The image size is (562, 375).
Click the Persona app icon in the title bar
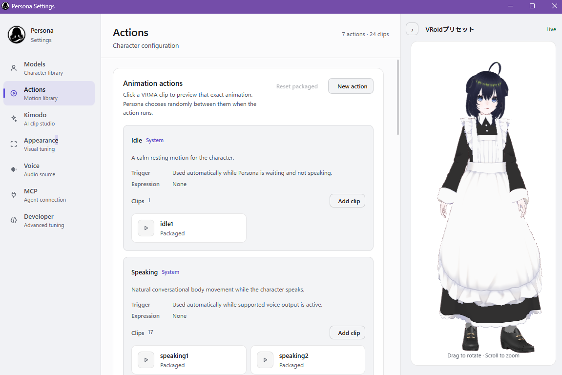5,6
